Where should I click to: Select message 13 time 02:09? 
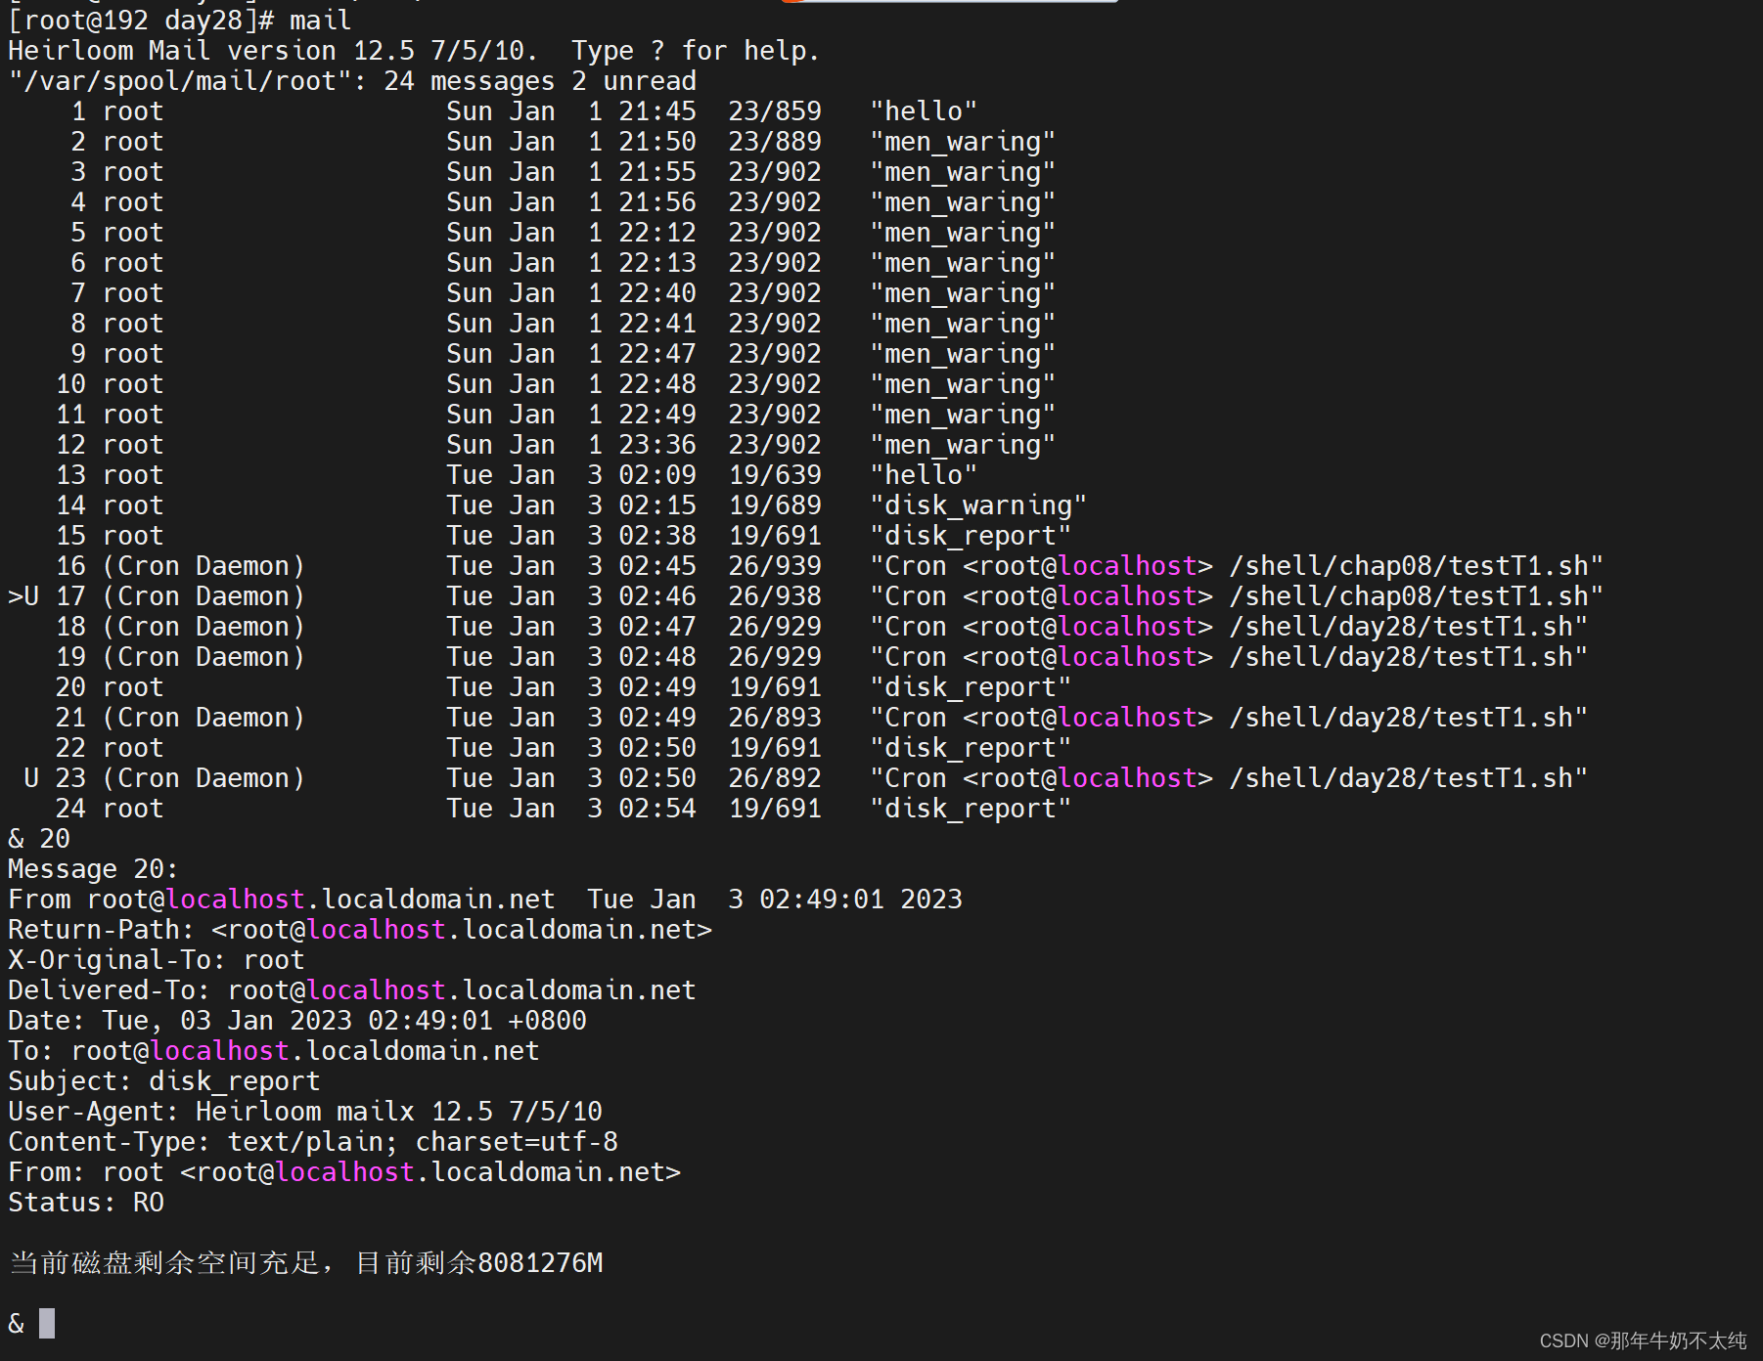point(657,475)
